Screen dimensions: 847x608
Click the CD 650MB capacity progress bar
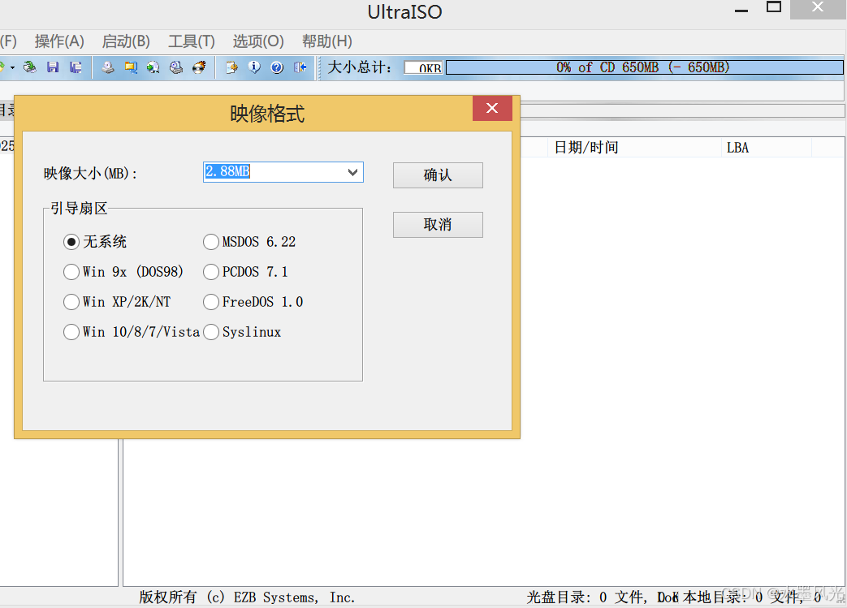pyautogui.click(x=645, y=67)
